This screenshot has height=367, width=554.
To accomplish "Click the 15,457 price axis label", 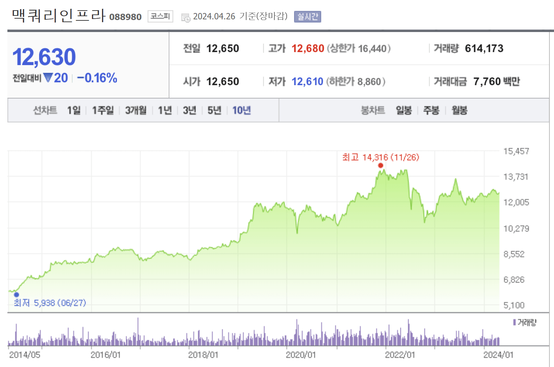I will (x=516, y=151).
